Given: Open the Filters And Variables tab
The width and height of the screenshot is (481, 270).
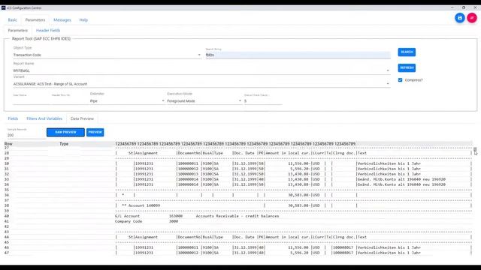Looking at the screenshot, I should (44, 118).
